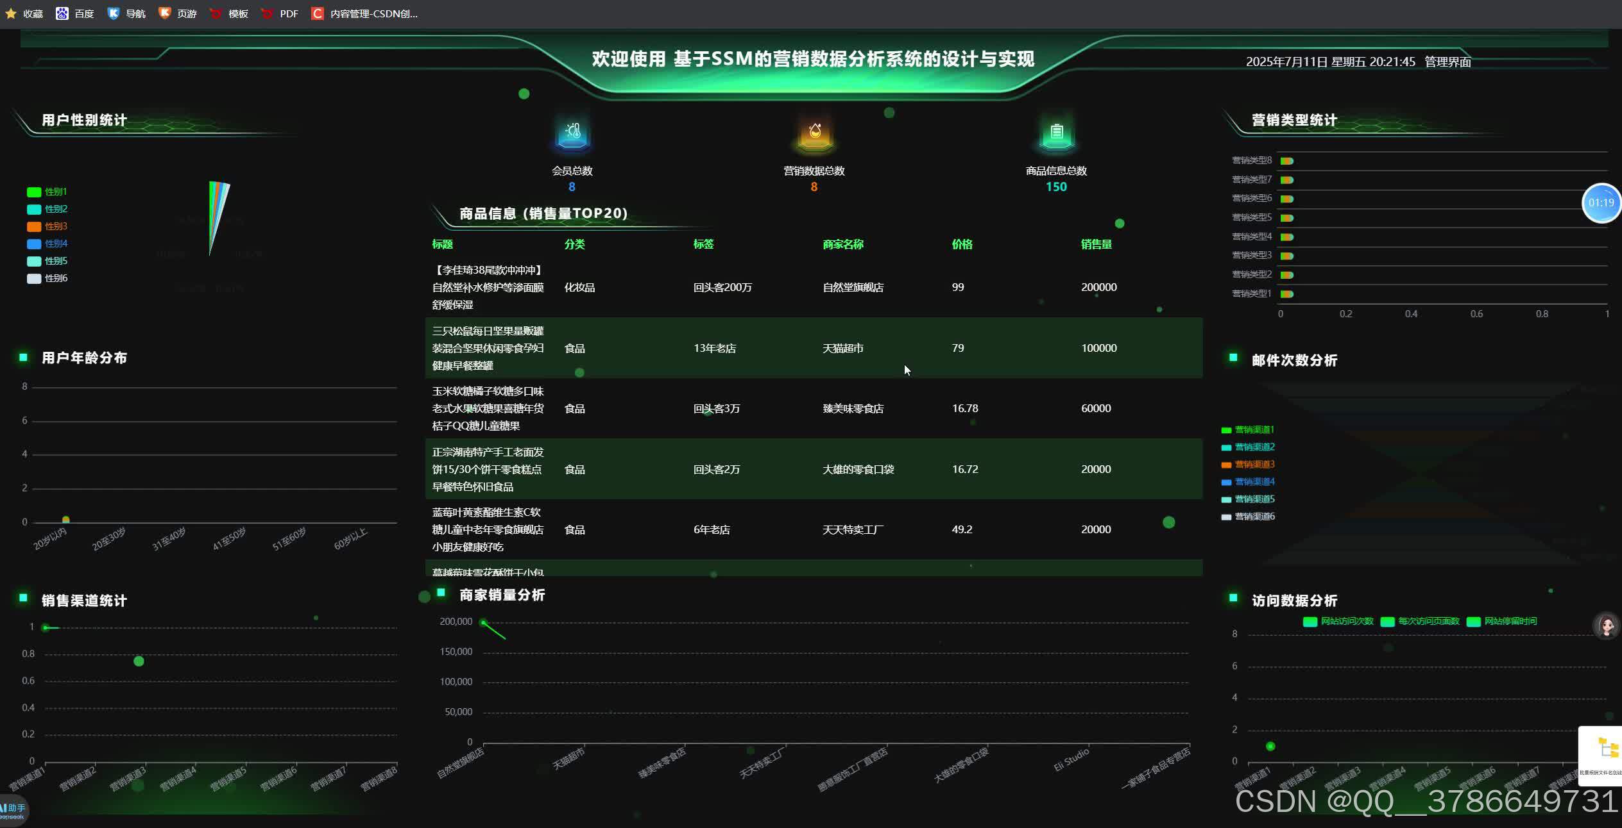This screenshot has width=1622, height=828.
Task: Open the AI助手 widget
Action: [x=13, y=811]
